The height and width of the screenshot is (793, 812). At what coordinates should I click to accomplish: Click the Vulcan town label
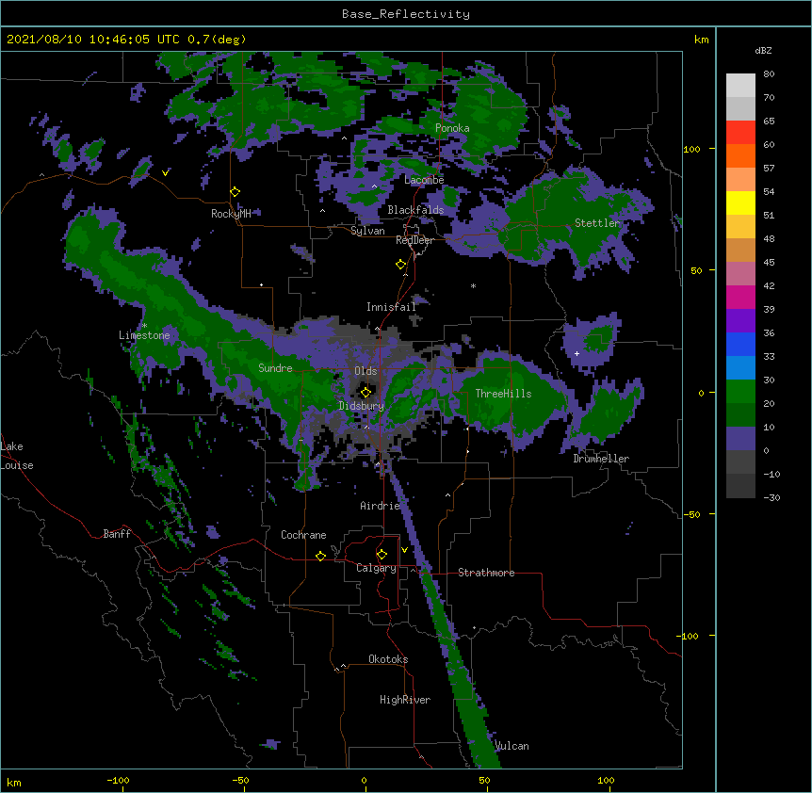512,746
